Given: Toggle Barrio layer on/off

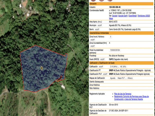Looking at the screenshot, I should [97, 29].
